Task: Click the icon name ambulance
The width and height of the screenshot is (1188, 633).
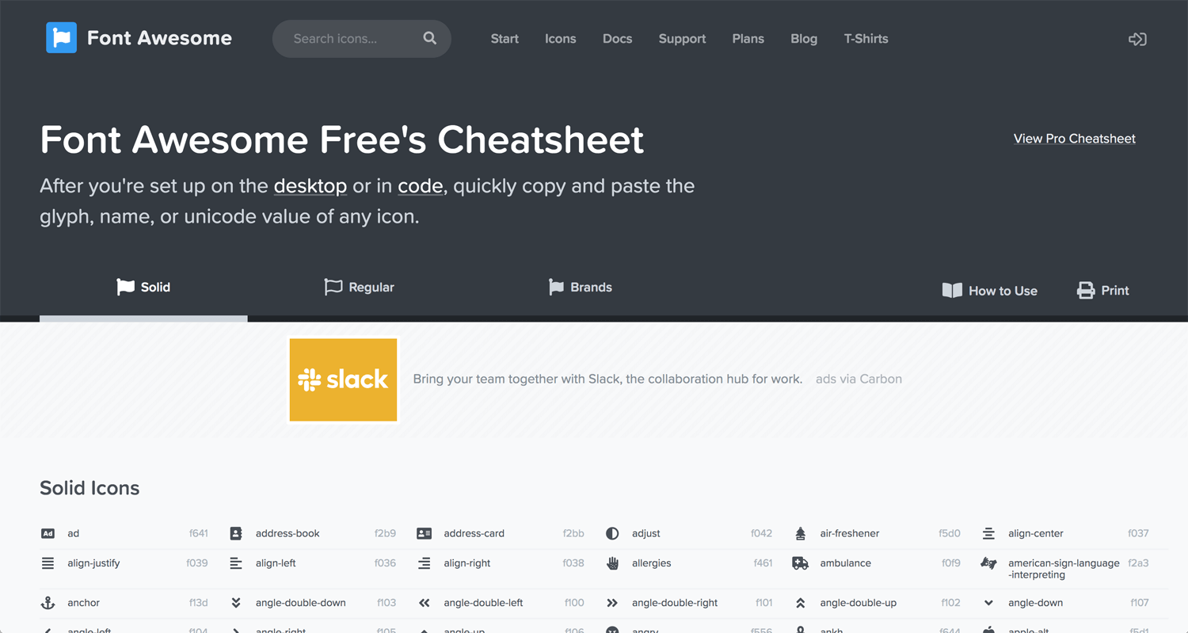Action: point(846,563)
